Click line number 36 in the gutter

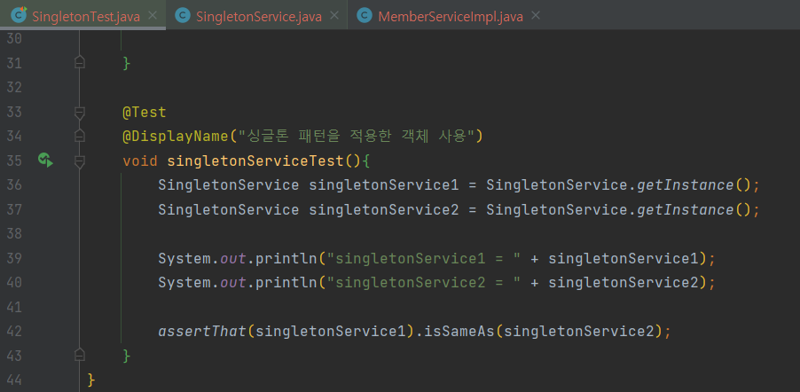14,184
